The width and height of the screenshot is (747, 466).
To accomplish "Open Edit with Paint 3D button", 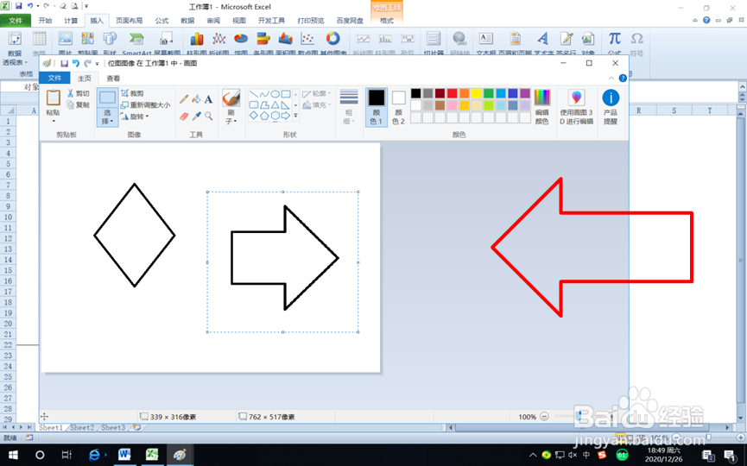I will [577, 107].
